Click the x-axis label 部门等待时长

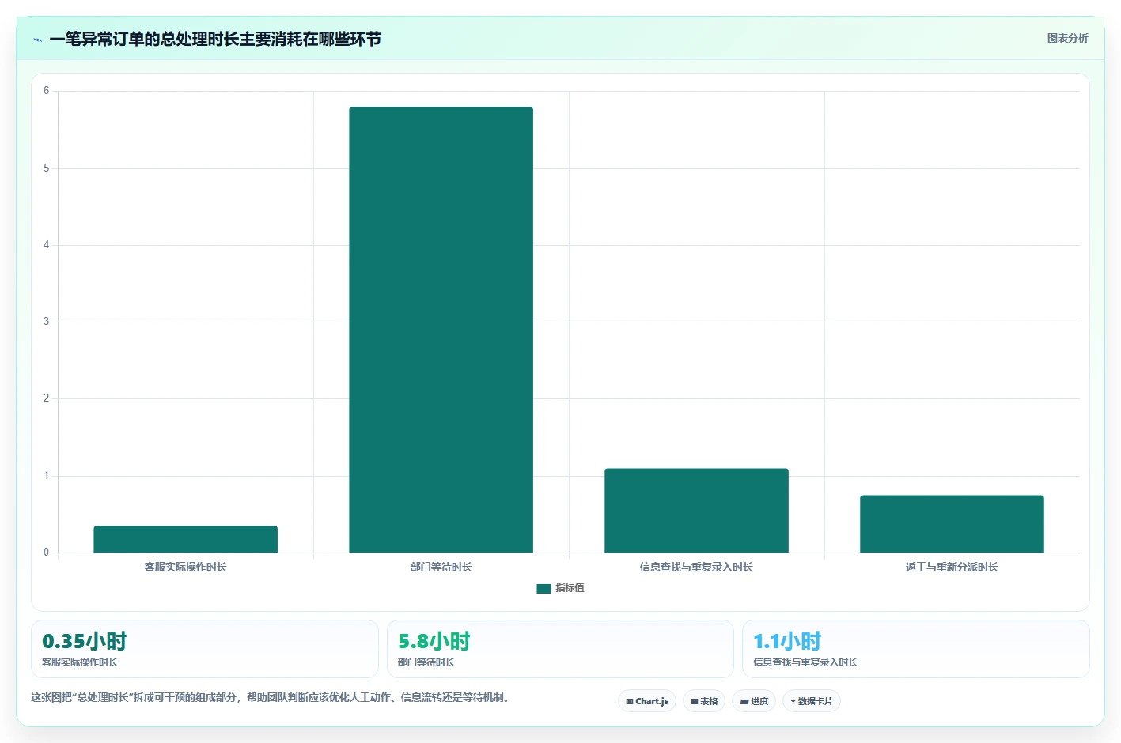tap(441, 568)
